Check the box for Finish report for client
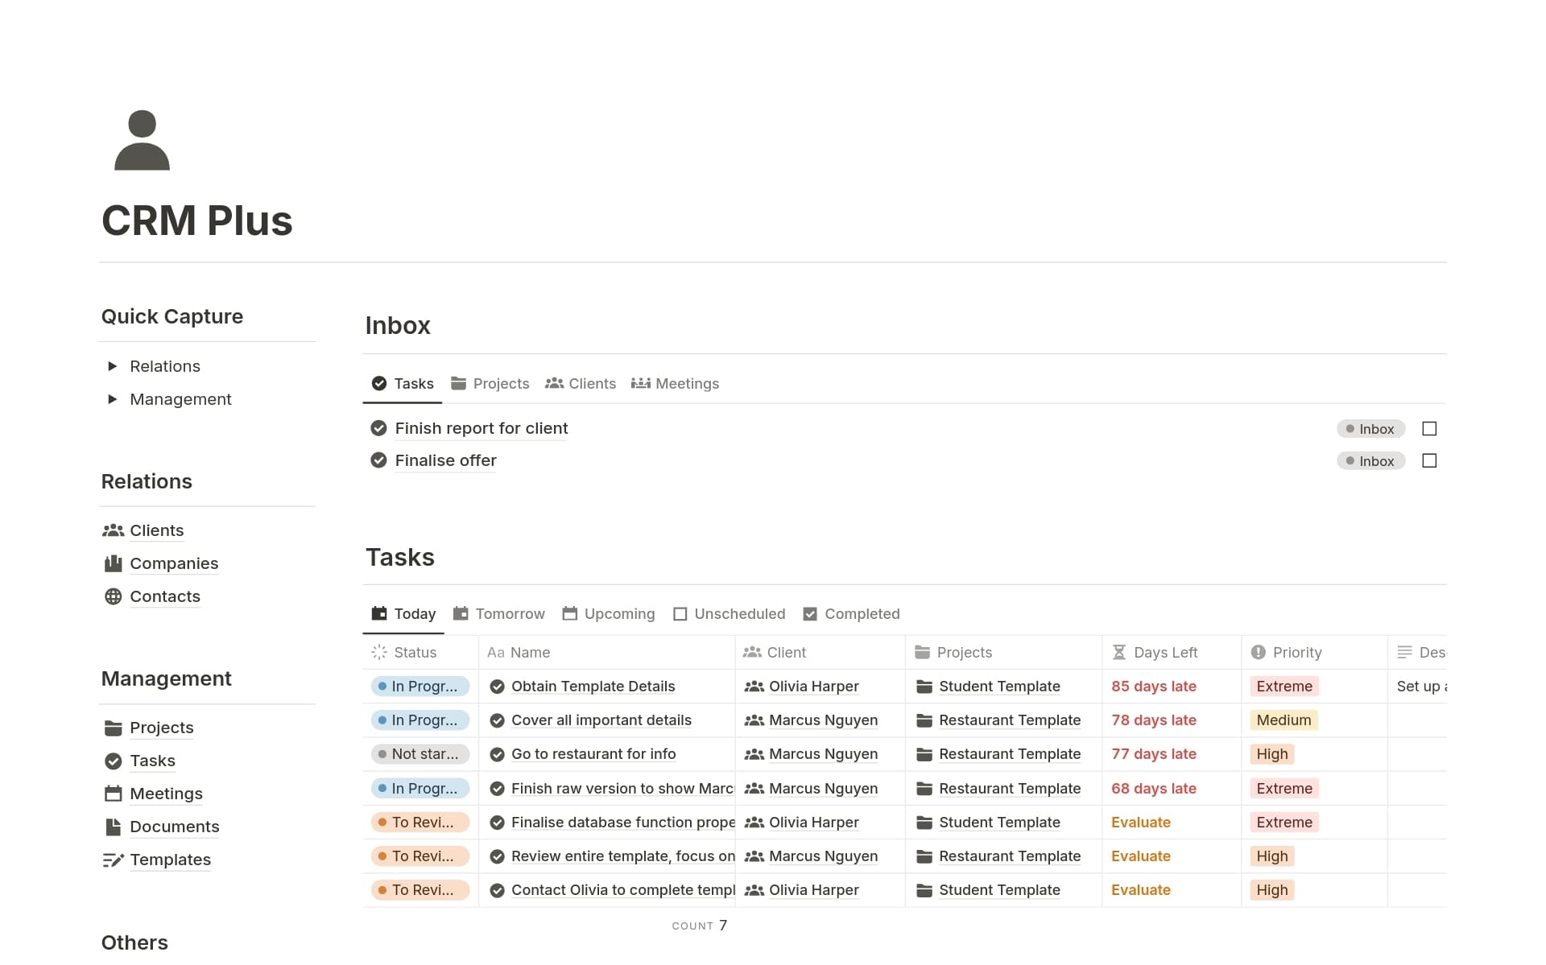This screenshot has height=965, width=1546. (1429, 429)
